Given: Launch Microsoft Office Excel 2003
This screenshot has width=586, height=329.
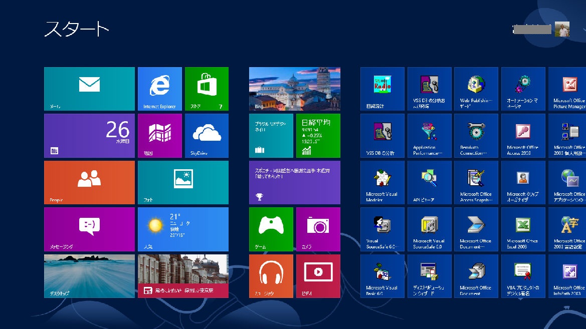Looking at the screenshot, I should pyautogui.click(x=523, y=229).
